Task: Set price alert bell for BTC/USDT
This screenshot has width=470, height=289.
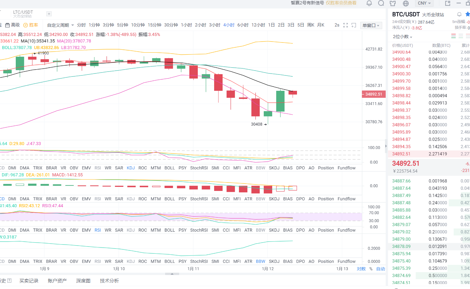Action: (459, 14)
